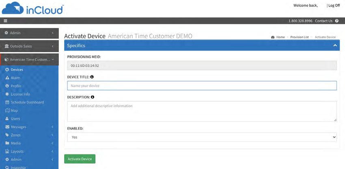
Task: Click the Schedule Dashboard calendar icon
Action: [x=7, y=102]
